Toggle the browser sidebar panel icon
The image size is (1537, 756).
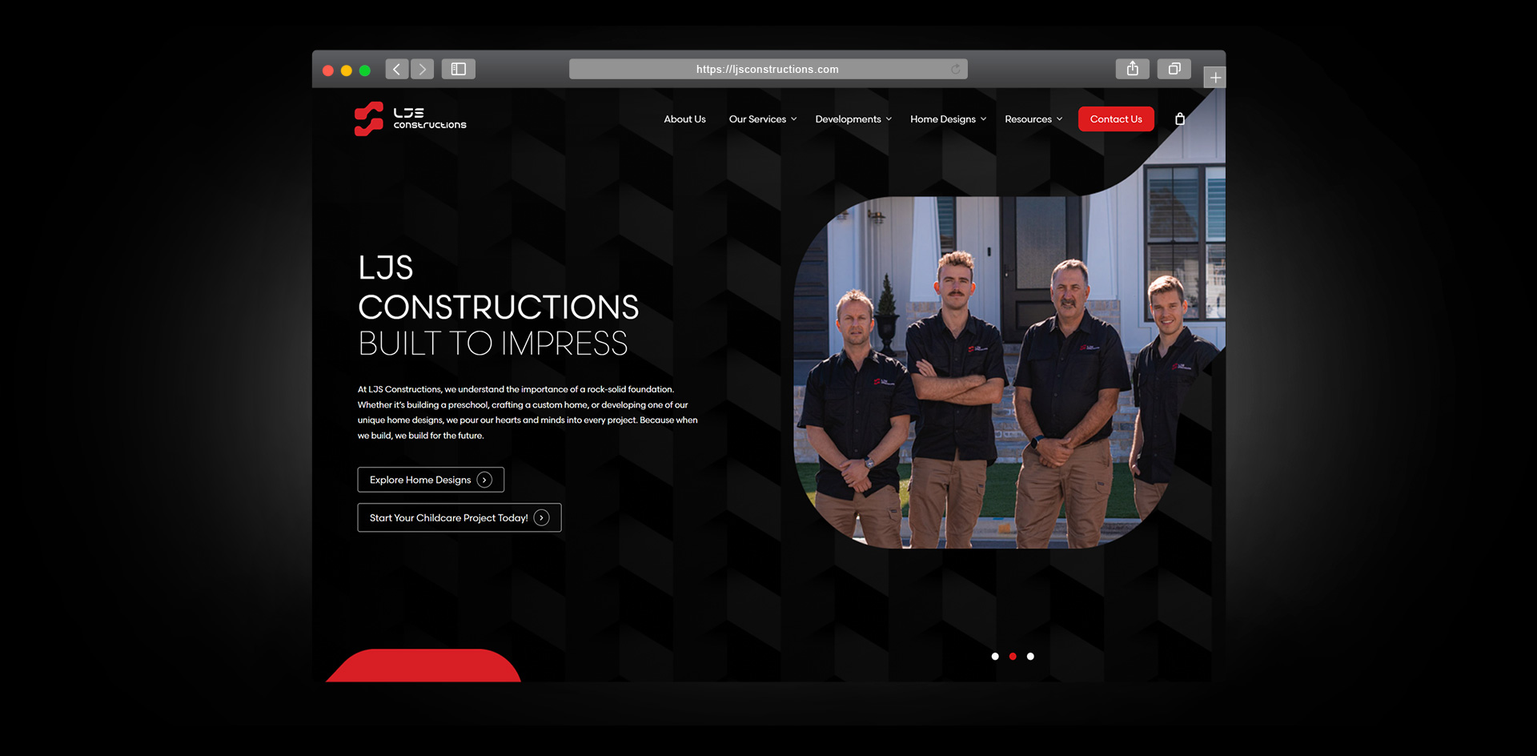(x=459, y=70)
